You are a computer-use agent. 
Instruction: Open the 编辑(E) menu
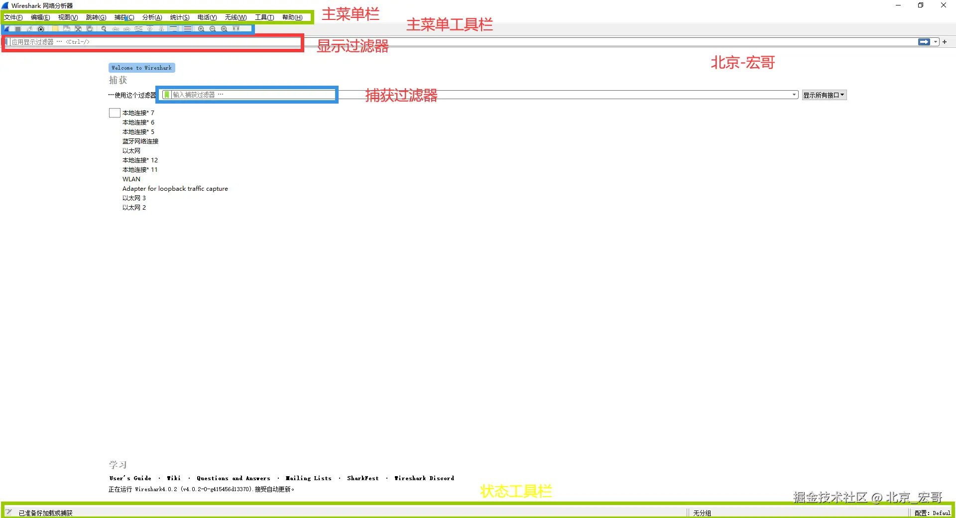40,17
